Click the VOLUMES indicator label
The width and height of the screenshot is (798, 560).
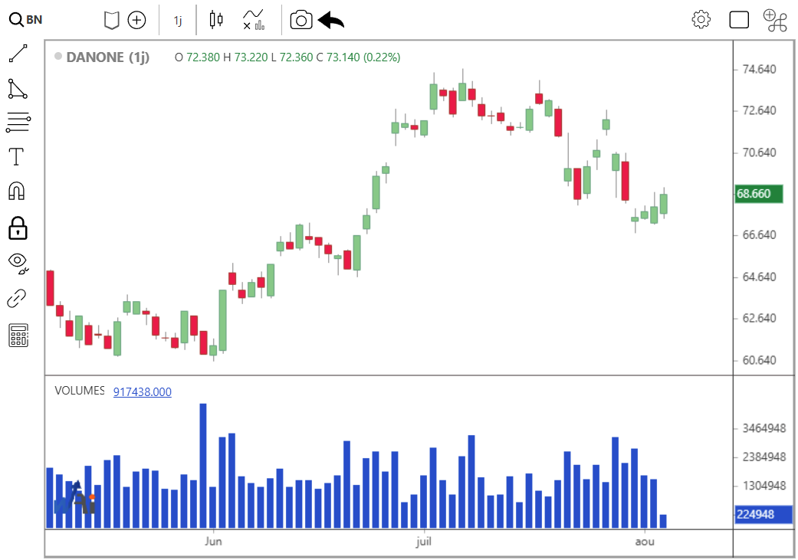(x=80, y=391)
